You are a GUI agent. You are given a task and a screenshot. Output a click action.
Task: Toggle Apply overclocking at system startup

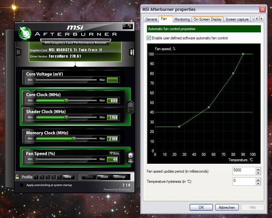(22, 185)
